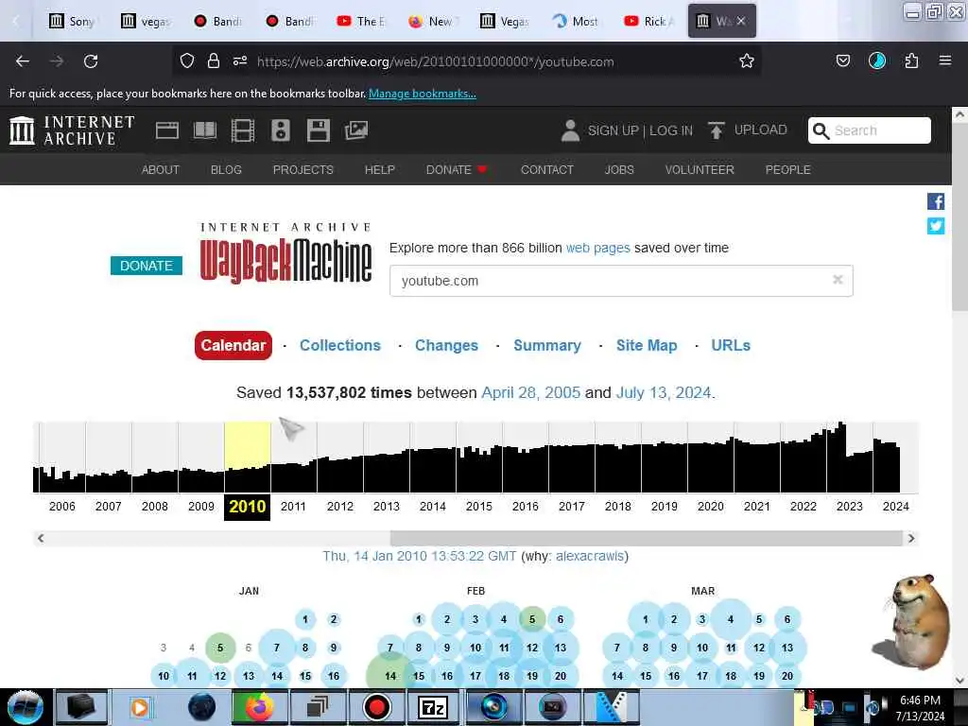The width and height of the screenshot is (968, 726).
Task: Open 7-Zip from the taskbar
Action: pyautogui.click(x=433, y=707)
